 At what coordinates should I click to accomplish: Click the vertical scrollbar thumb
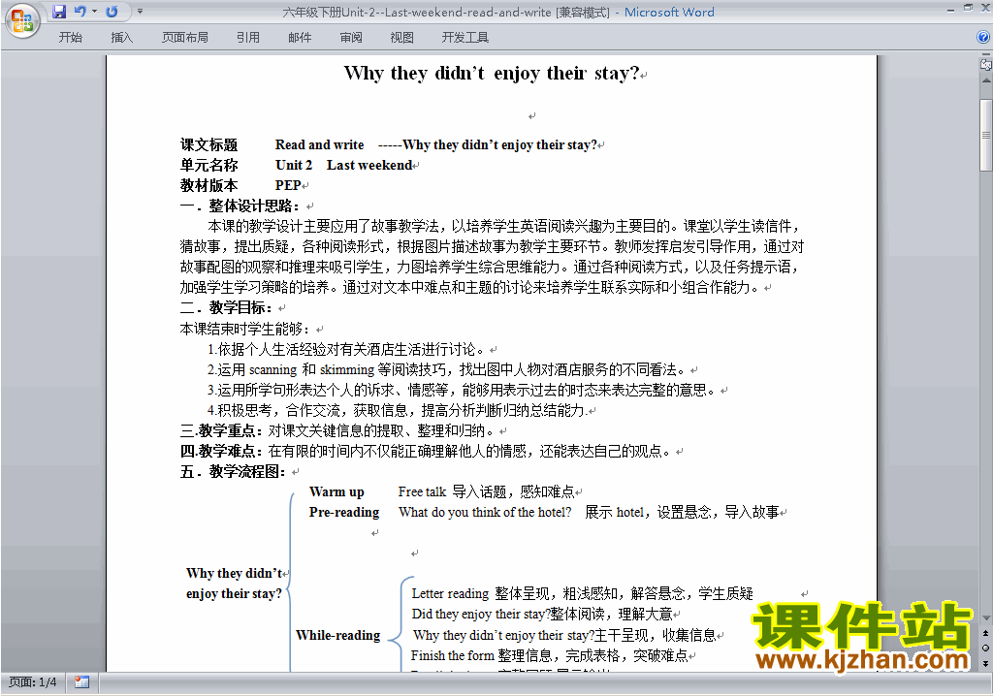click(x=985, y=135)
